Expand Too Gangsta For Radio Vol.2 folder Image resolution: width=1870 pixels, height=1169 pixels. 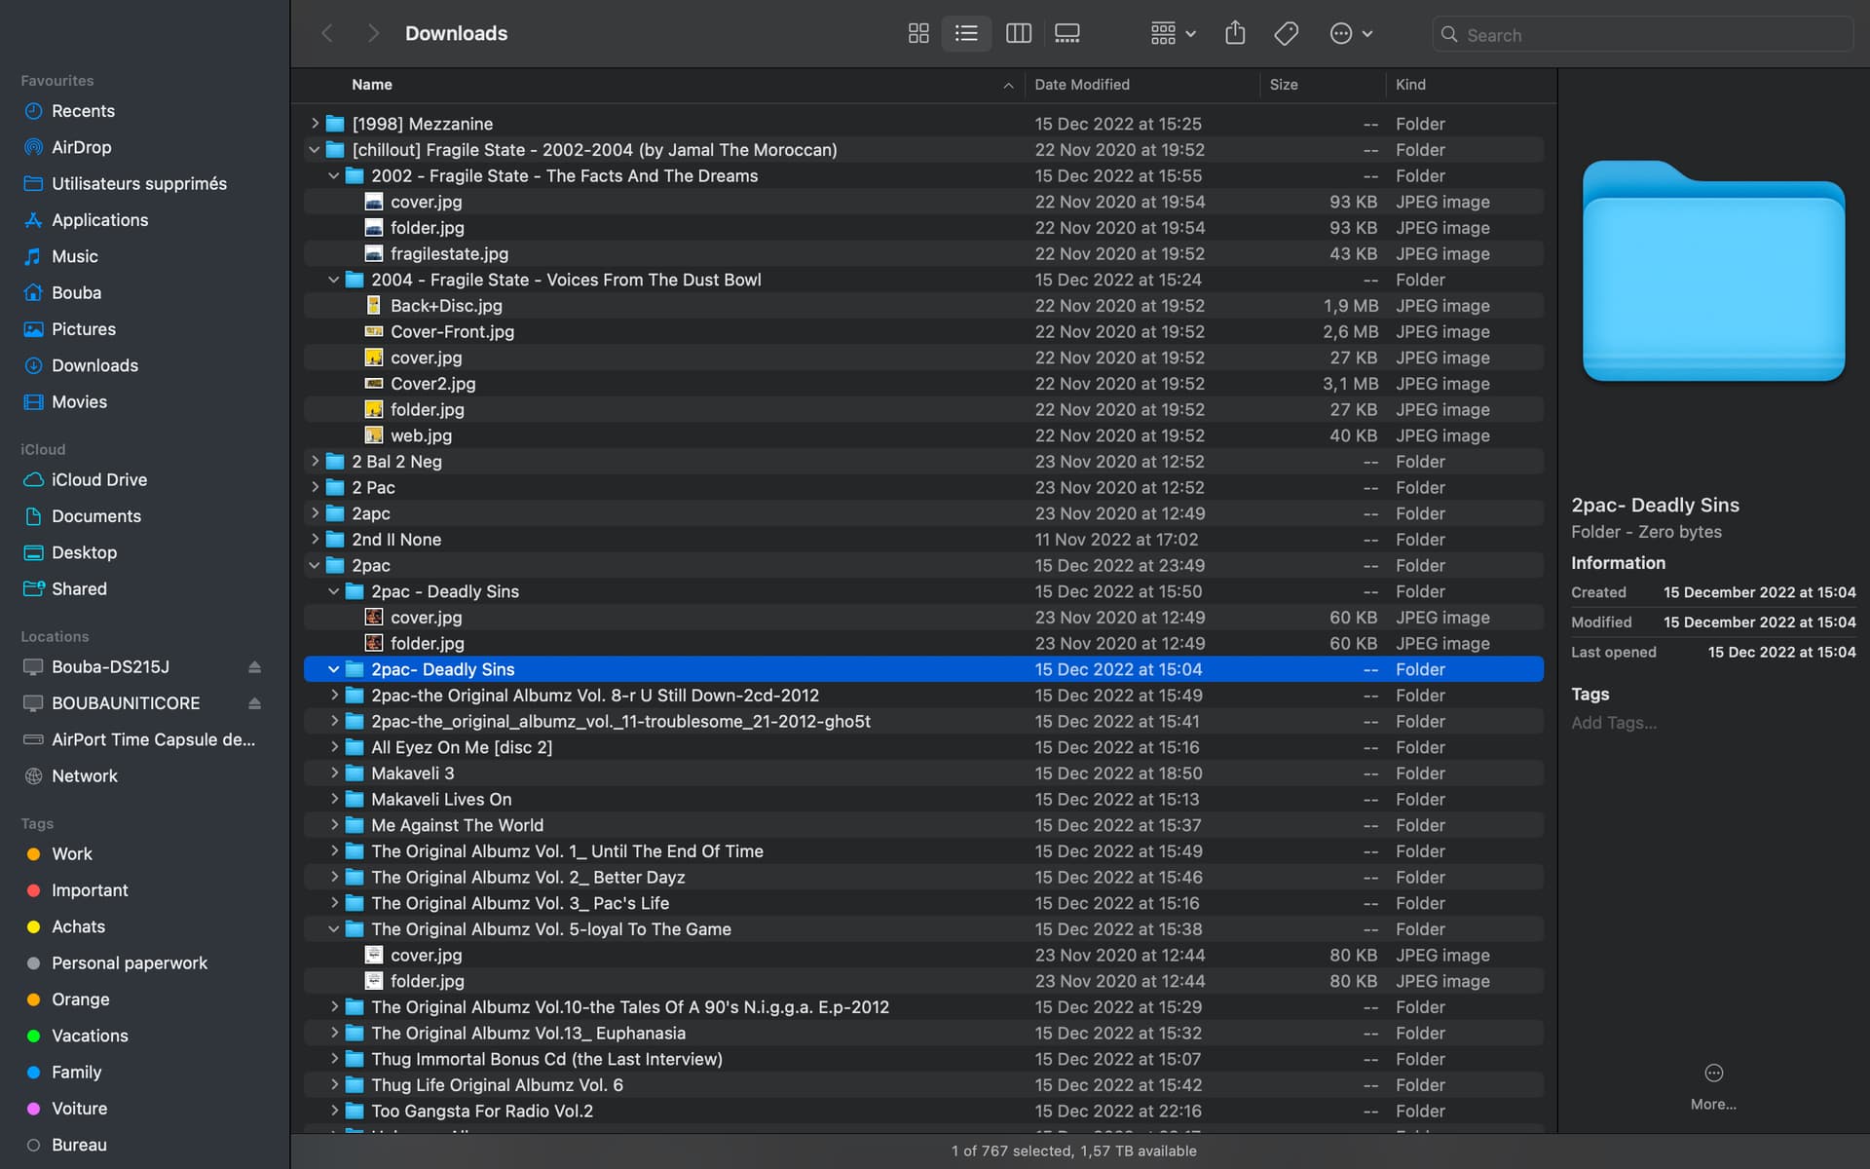pos(334,1111)
